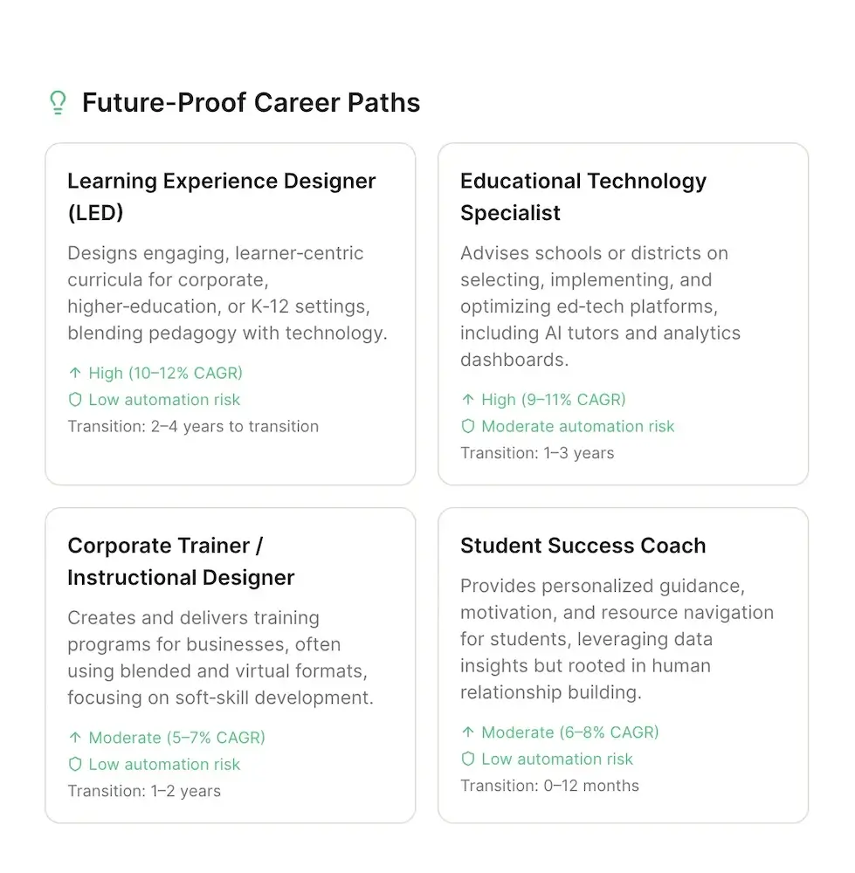Click the shield icon in the Corporate Trainer card
Screen dimensions: 855x873
coord(75,765)
